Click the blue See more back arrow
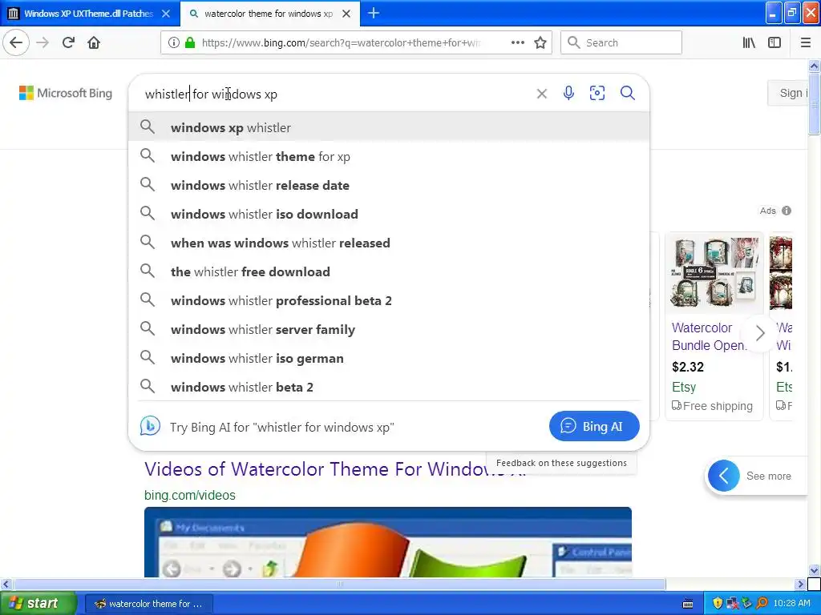 (x=724, y=476)
